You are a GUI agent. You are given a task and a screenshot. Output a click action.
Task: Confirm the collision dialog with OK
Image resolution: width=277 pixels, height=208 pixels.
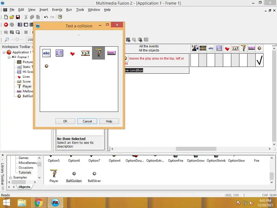[x=65, y=121]
